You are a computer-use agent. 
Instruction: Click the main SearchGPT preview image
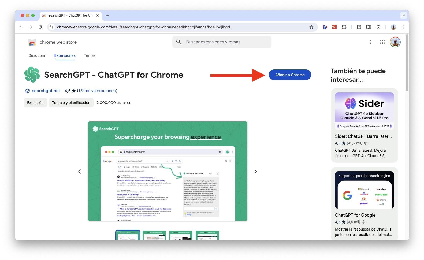(x=168, y=171)
